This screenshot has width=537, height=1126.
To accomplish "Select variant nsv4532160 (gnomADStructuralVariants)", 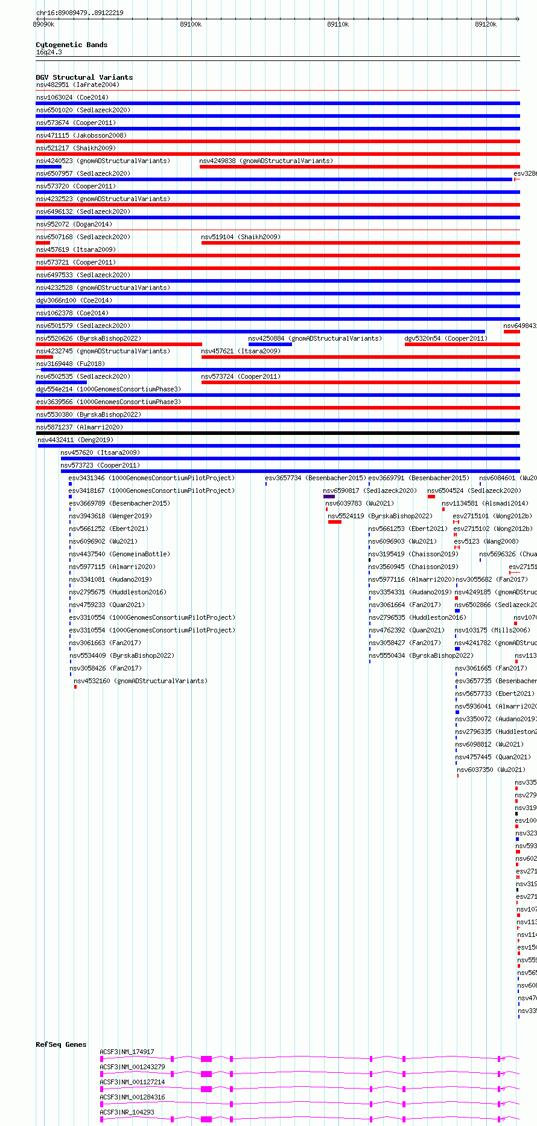I will click(x=141, y=681).
